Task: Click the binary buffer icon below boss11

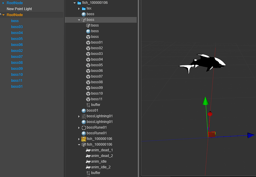Action: 88,105
